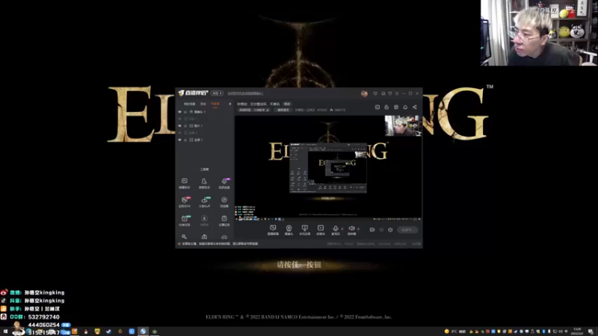Click the webcam thumbnail inside the stream preview

tap(403, 125)
